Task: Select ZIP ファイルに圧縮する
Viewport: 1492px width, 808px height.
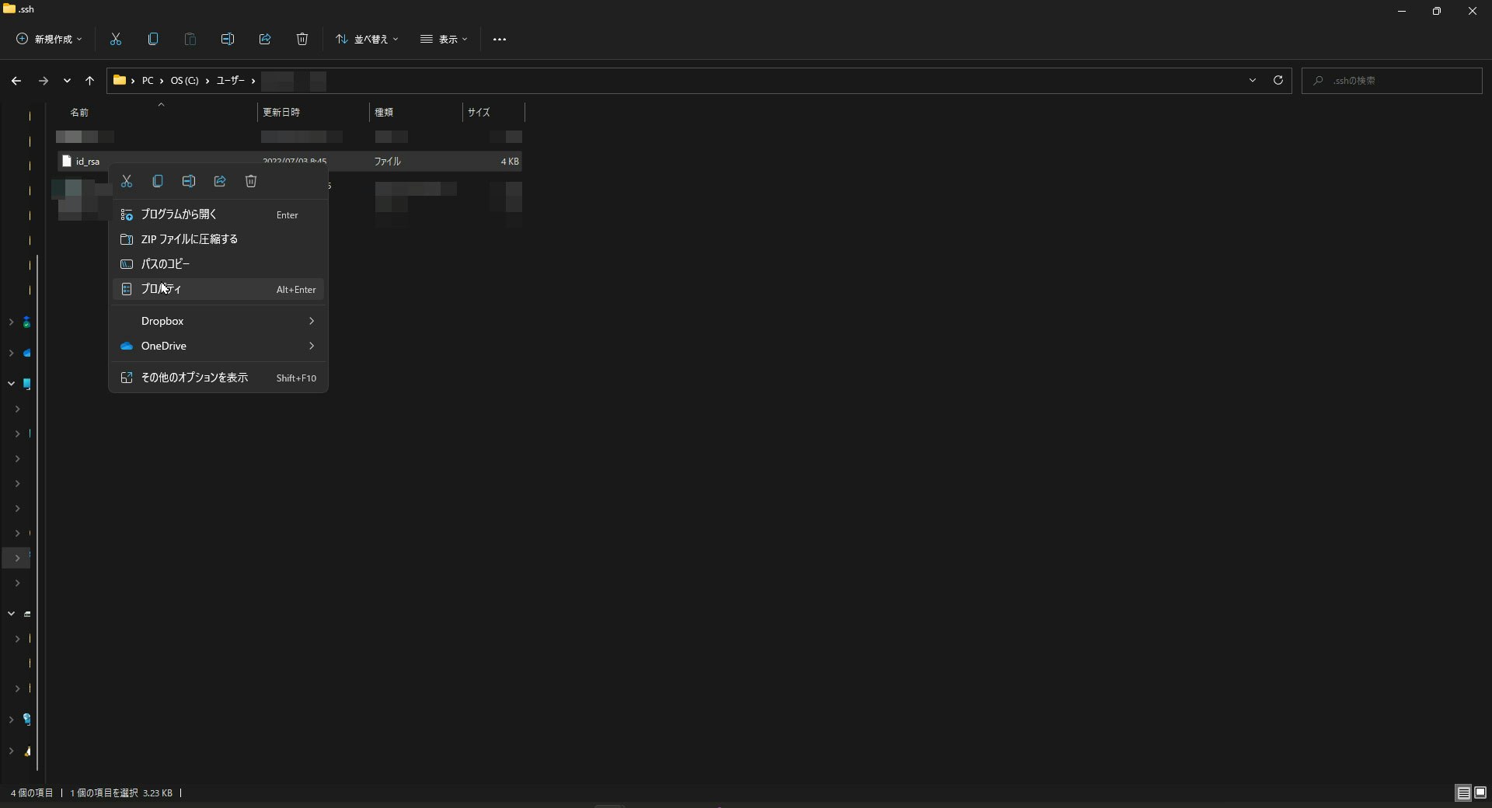Action: 218,239
